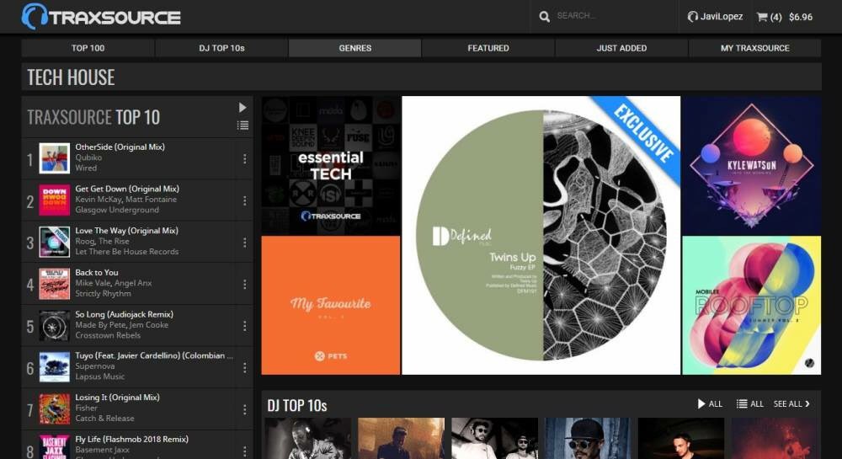Viewport: 842px width, 459px height.
Task: Open Supernova artist link
Action: (x=95, y=366)
